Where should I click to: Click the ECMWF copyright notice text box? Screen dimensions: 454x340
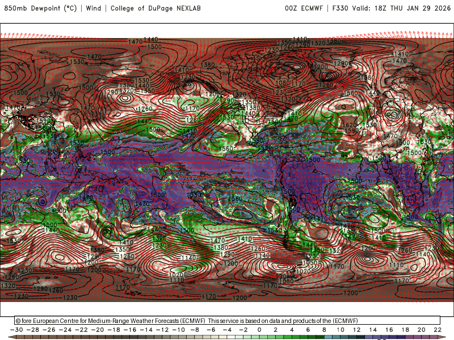[x=228, y=320]
